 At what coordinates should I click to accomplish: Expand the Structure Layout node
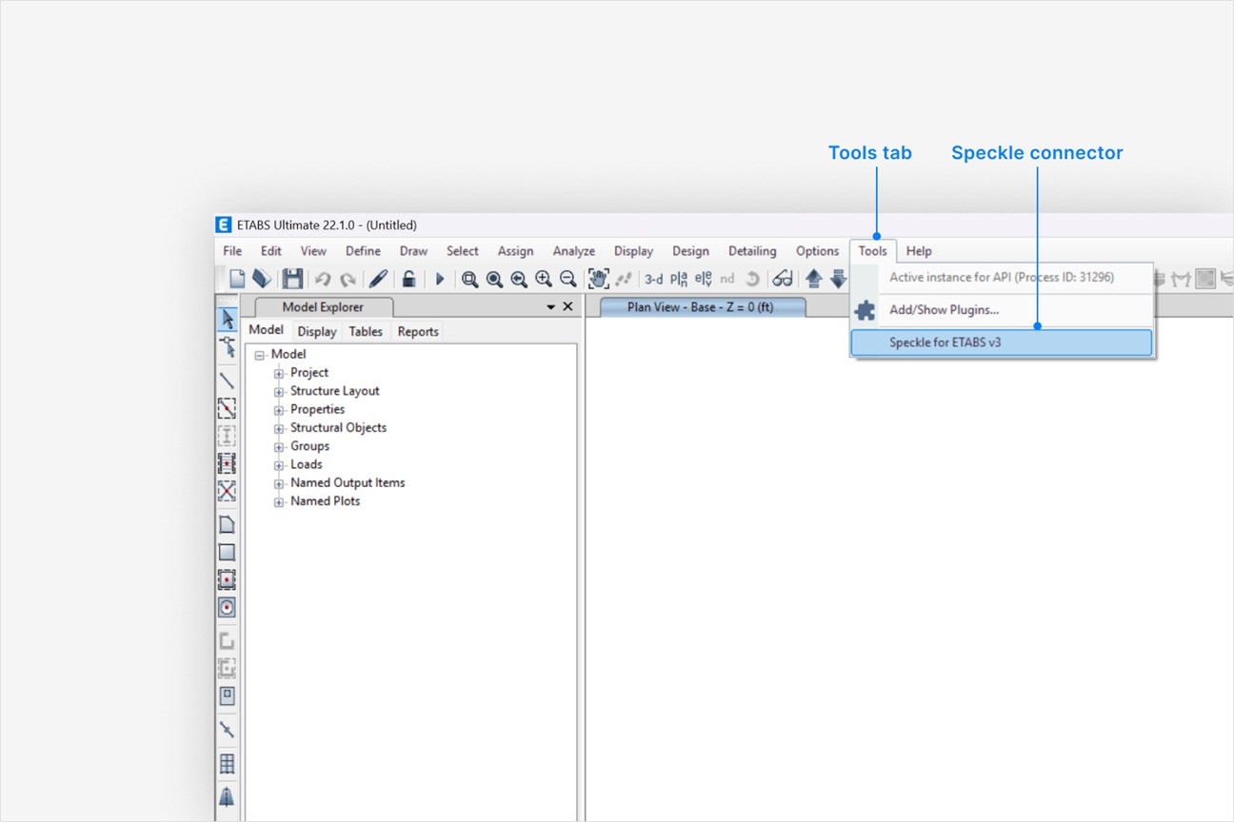tap(279, 391)
